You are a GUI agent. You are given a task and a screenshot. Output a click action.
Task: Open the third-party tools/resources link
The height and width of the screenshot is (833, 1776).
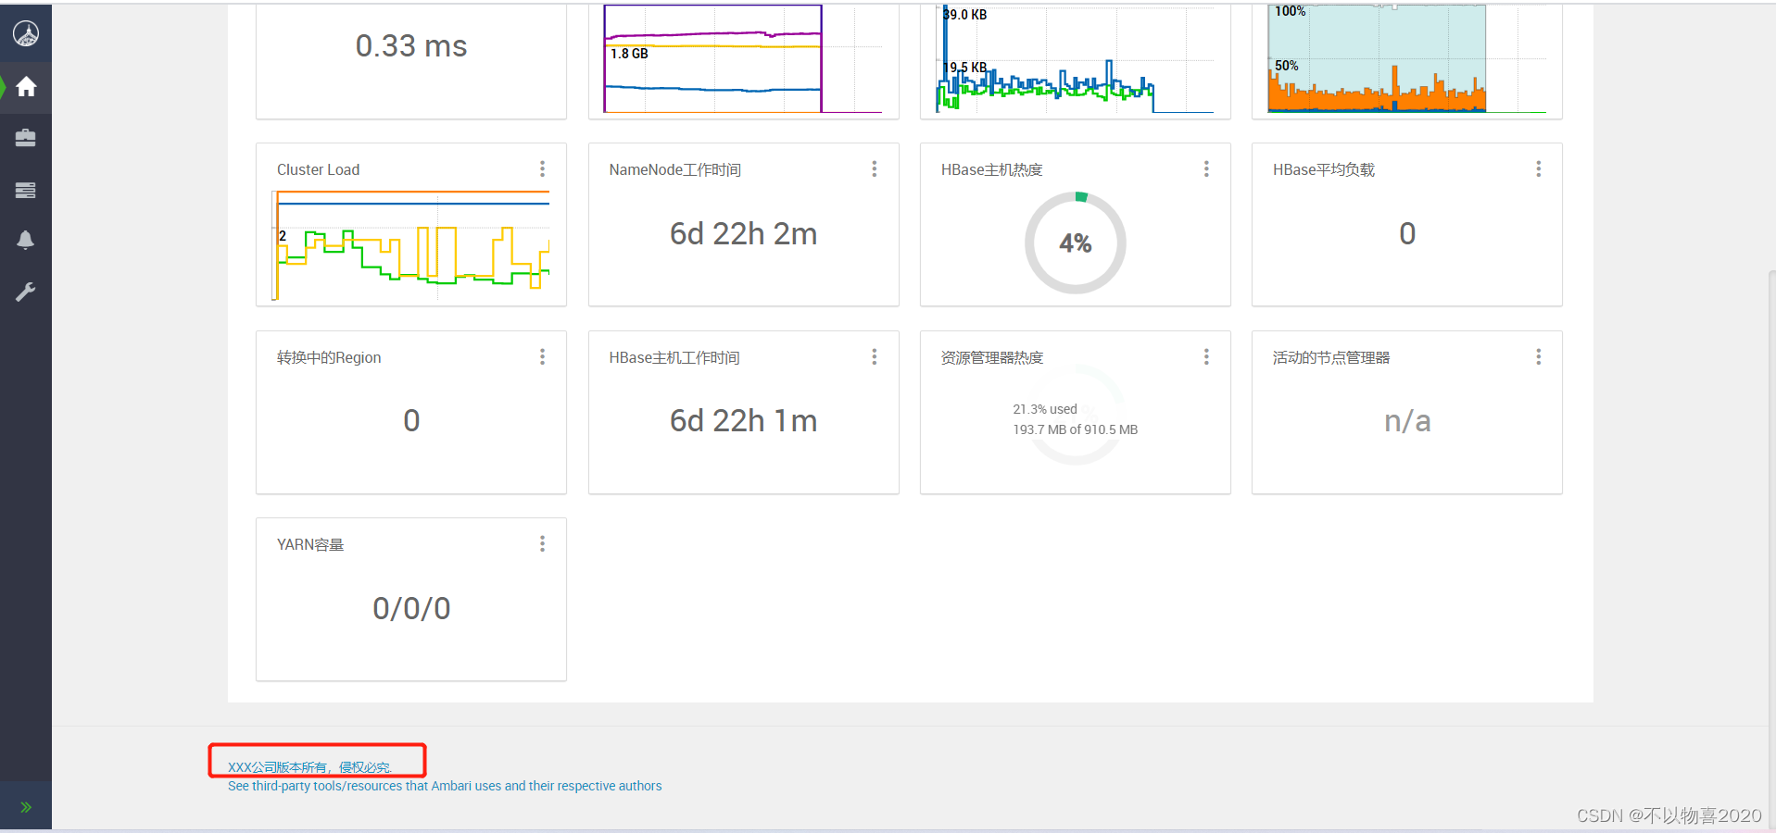click(x=445, y=786)
